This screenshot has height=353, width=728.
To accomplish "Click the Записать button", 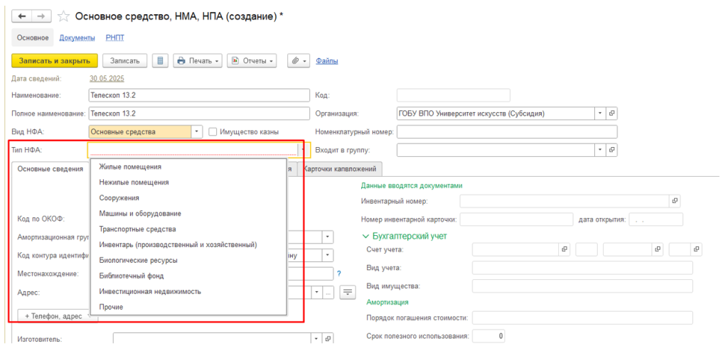I will click(124, 61).
